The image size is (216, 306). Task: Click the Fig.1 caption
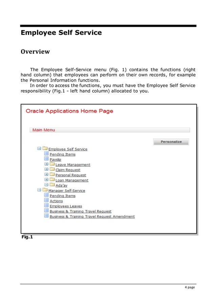27,237
